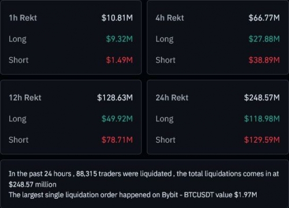Image resolution: width=289 pixels, height=208 pixels.
Task: Click the $248.57 million summary text
Action: click(32, 184)
